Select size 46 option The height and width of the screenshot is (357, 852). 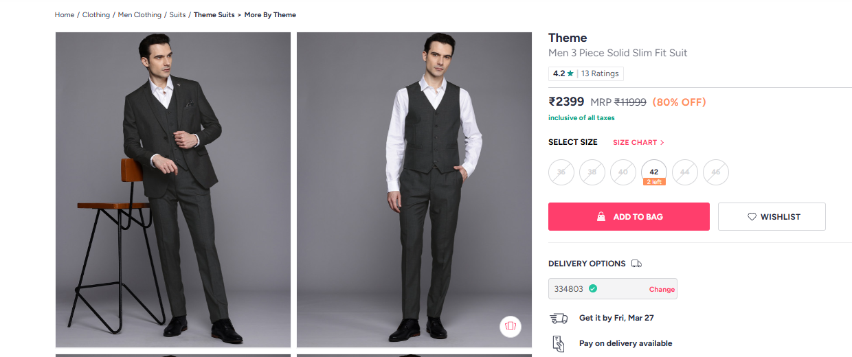click(715, 172)
